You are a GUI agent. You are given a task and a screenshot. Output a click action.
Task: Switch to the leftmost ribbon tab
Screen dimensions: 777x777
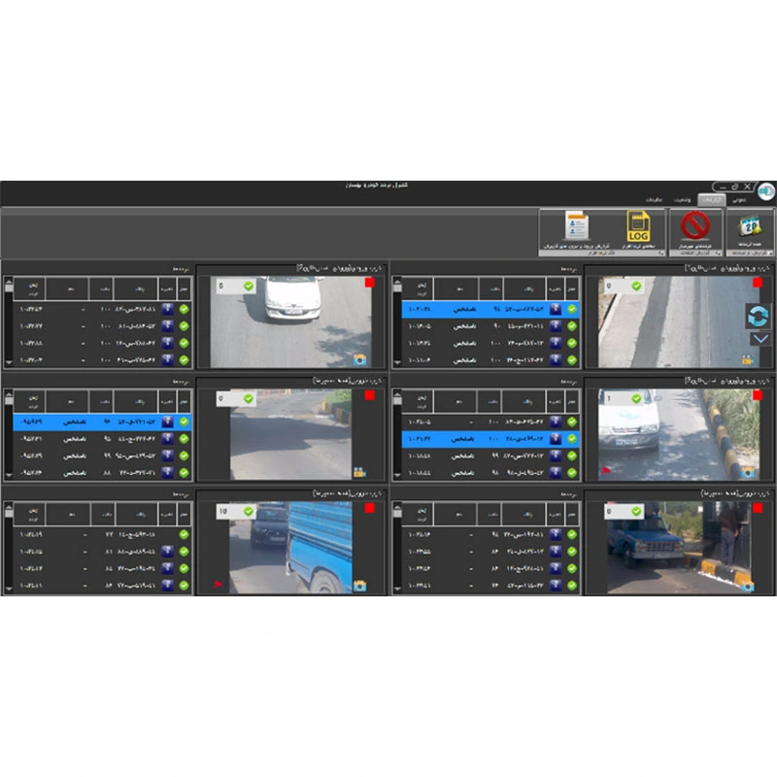654,200
